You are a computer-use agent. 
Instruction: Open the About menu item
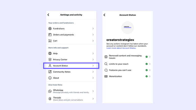pos(71,78)
